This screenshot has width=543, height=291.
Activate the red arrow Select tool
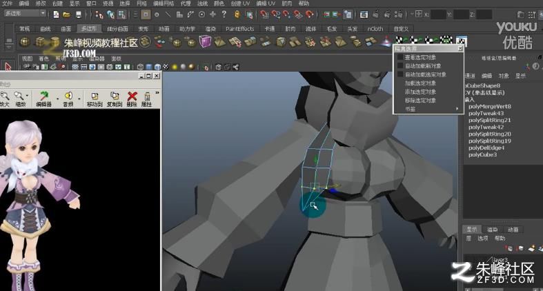8,66
